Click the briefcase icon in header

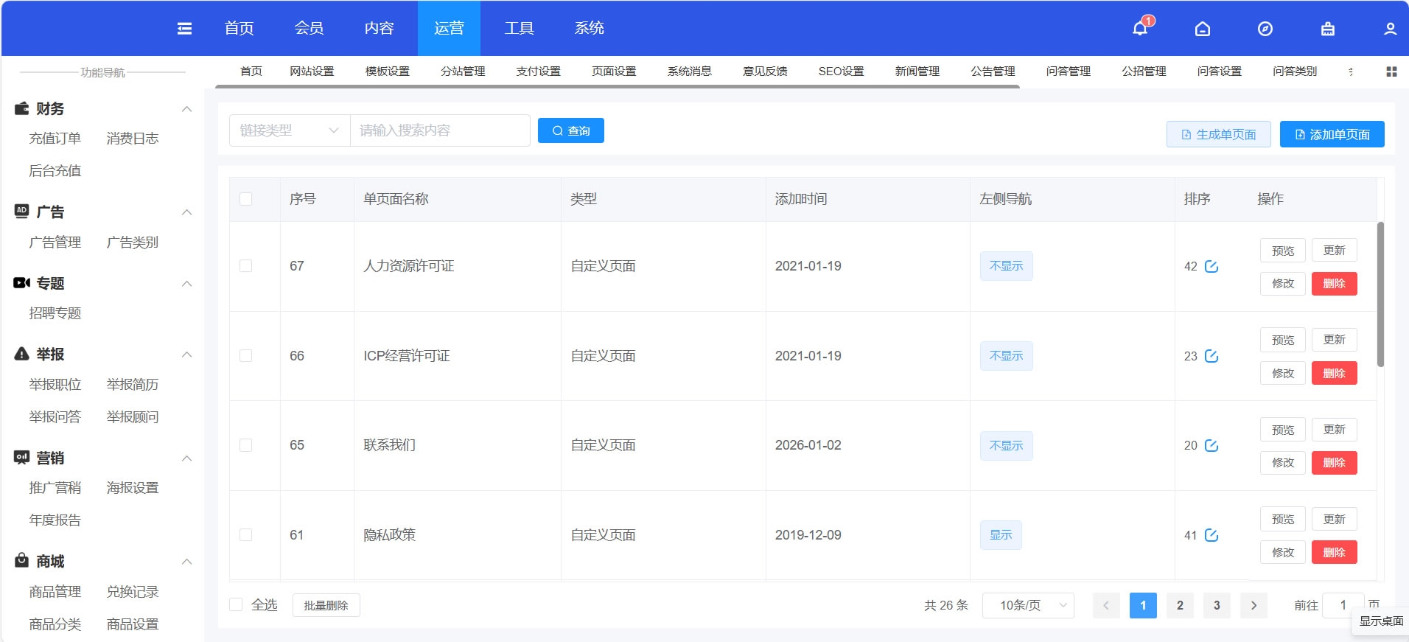[x=1328, y=29]
